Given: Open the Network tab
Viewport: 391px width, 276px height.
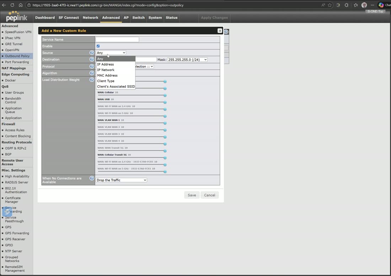Looking at the screenshot, I should [91, 18].
